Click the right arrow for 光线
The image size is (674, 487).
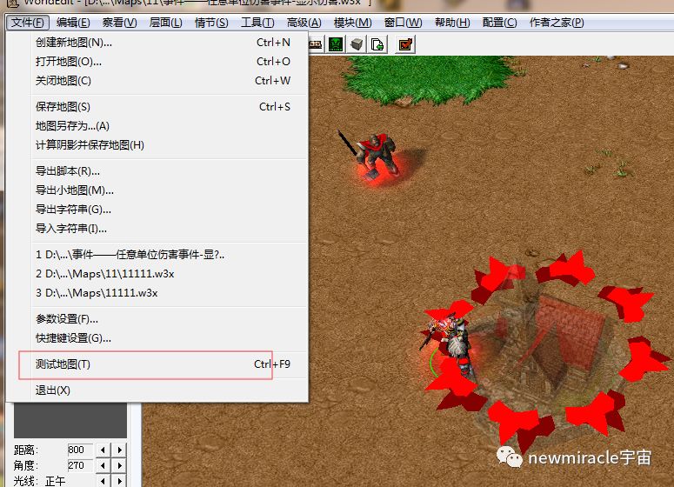click(x=119, y=481)
